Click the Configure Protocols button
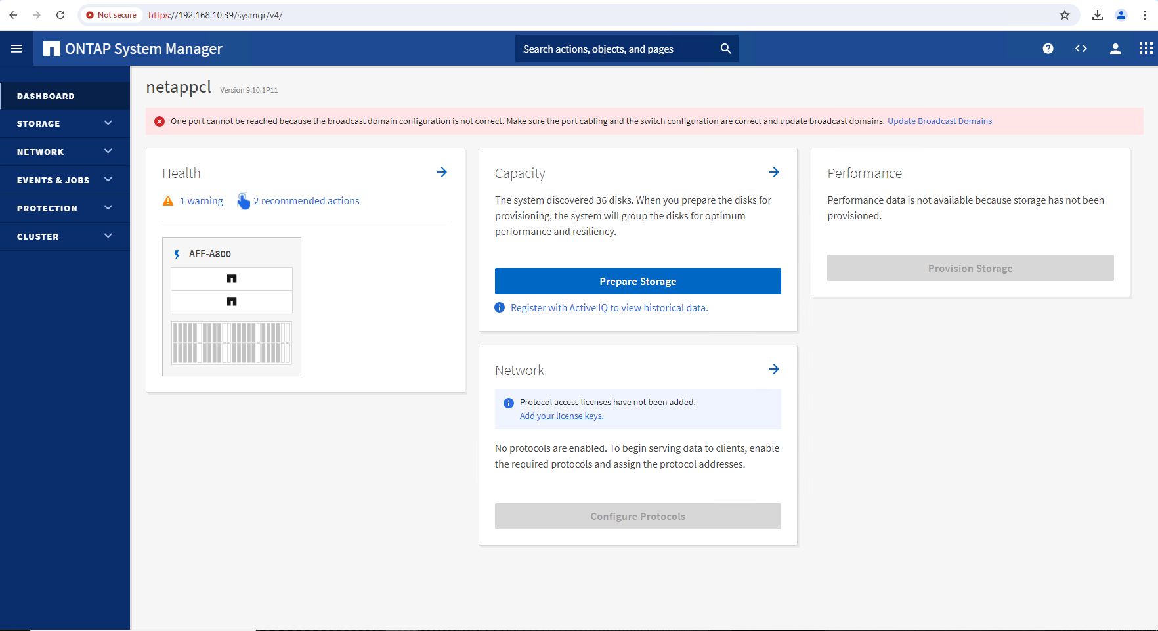Viewport: 1158px width, 631px height. [638, 516]
